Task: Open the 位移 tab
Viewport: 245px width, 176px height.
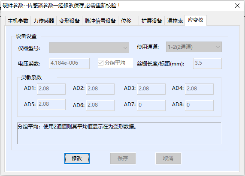Action: (128, 21)
